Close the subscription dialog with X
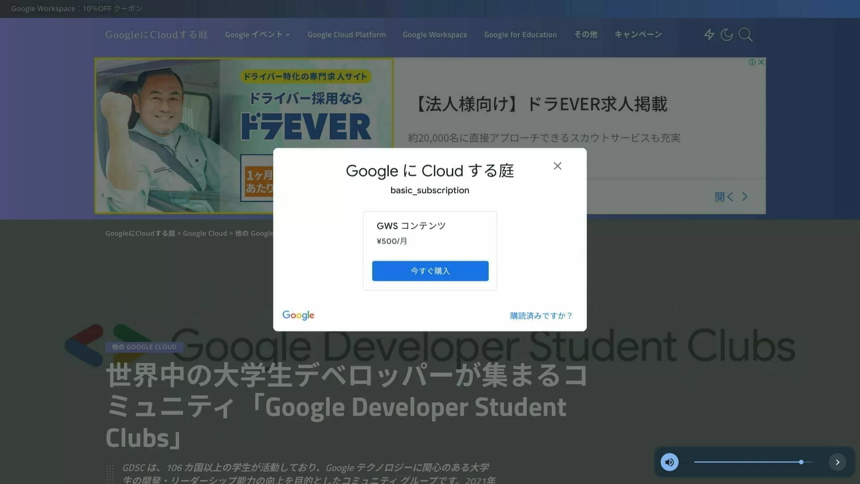 [557, 166]
